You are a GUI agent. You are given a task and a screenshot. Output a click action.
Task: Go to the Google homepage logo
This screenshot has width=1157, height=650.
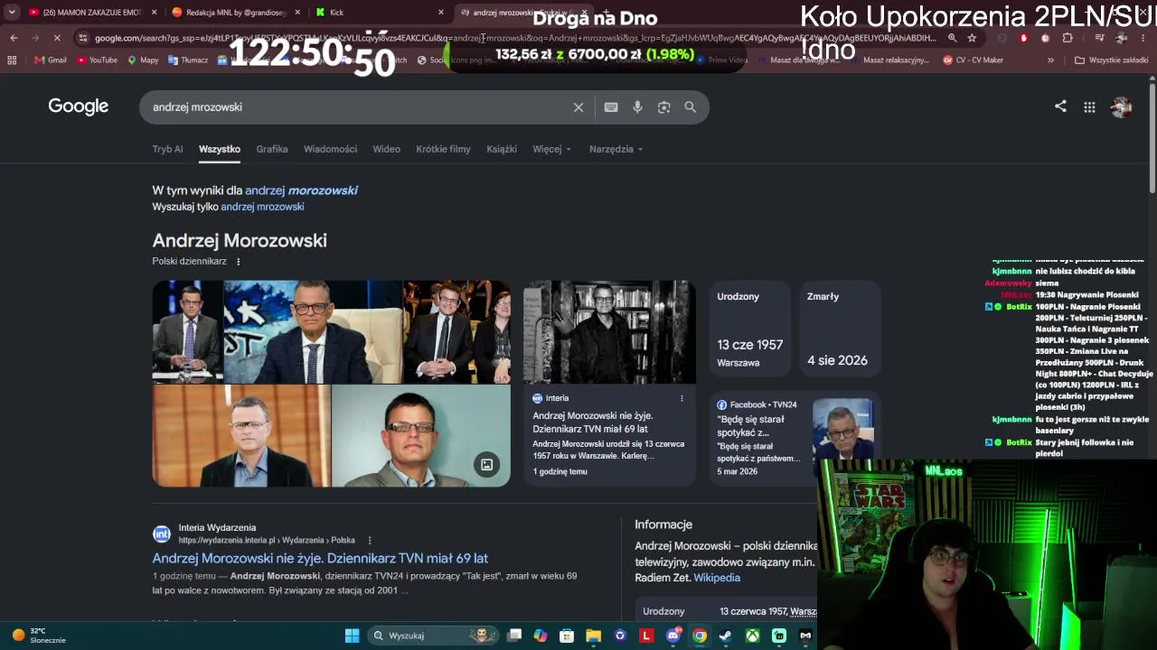[x=79, y=107]
